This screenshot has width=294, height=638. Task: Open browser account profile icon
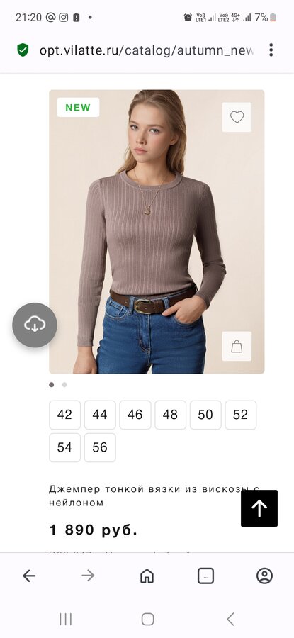coord(264,576)
